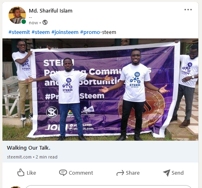Follow the #steemit hashtag
The width and height of the screenshot is (202, 188).
[19, 32]
